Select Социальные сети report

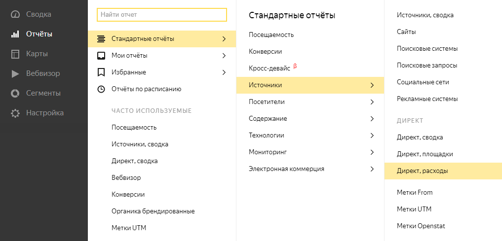[423, 82]
